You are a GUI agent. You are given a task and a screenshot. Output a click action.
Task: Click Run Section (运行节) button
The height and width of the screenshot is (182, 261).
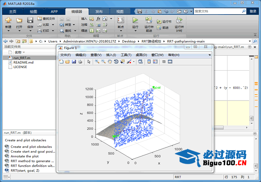[164, 21]
